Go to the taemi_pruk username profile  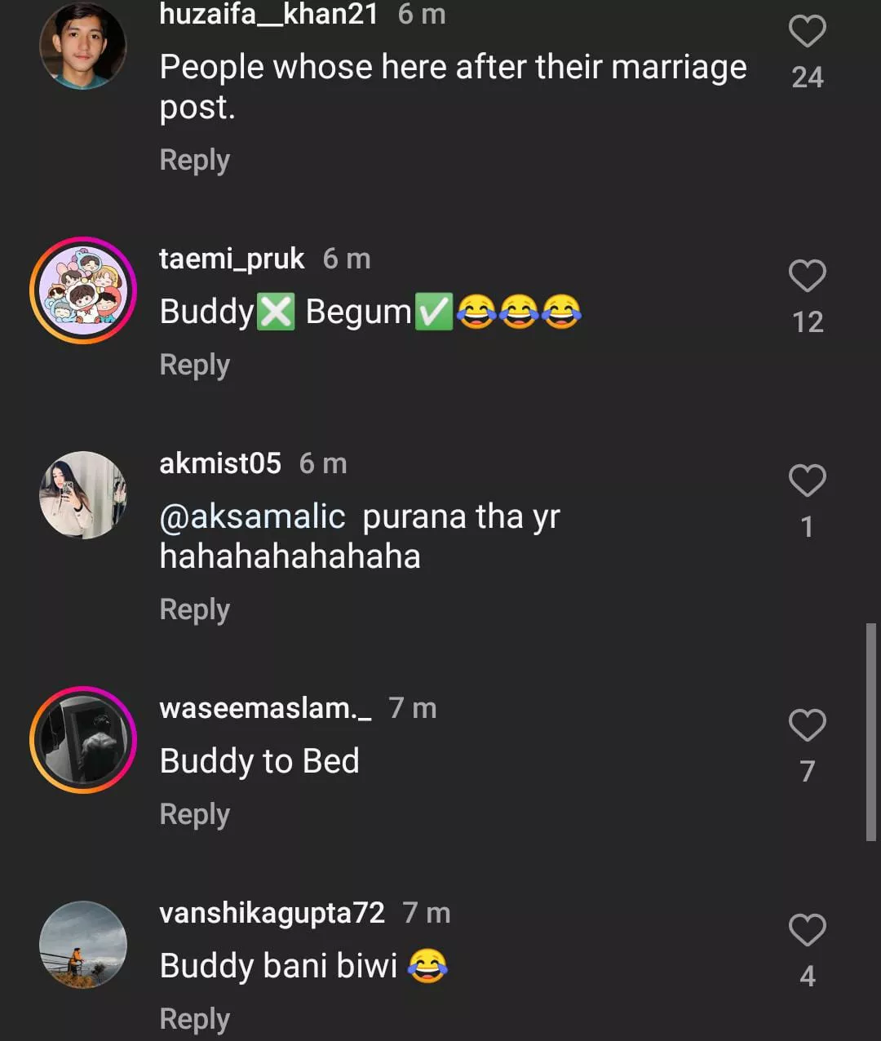(232, 259)
